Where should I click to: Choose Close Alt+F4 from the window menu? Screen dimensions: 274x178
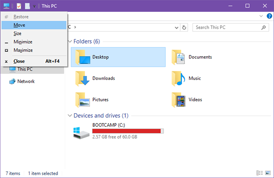[x=34, y=62]
